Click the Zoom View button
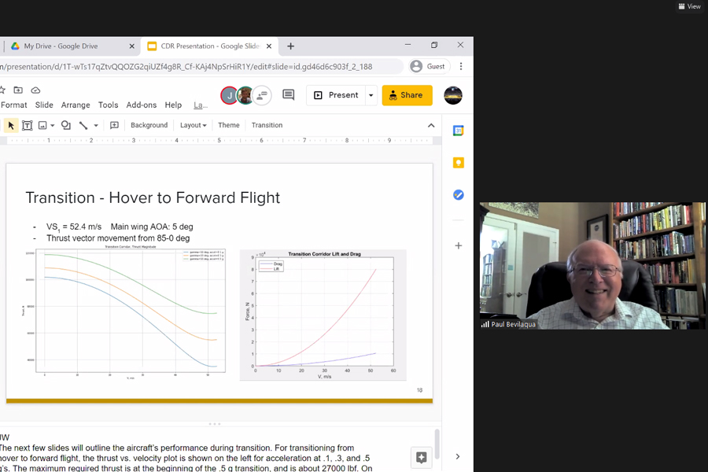The width and height of the screenshot is (708, 472). tap(689, 6)
